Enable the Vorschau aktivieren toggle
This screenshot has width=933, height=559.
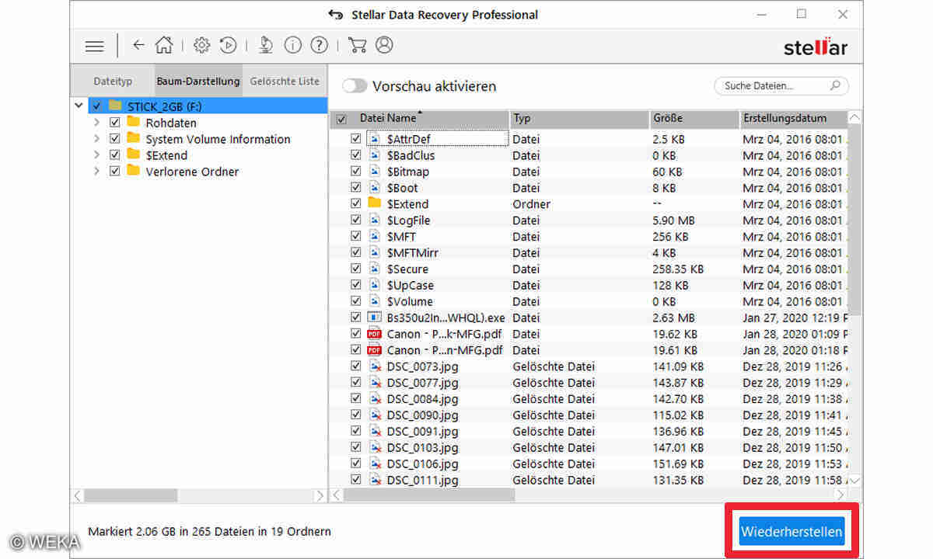[356, 86]
